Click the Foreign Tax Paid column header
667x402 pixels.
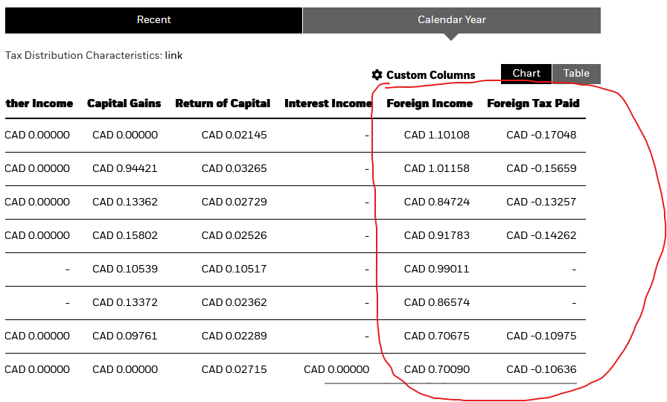click(x=533, y=103)
